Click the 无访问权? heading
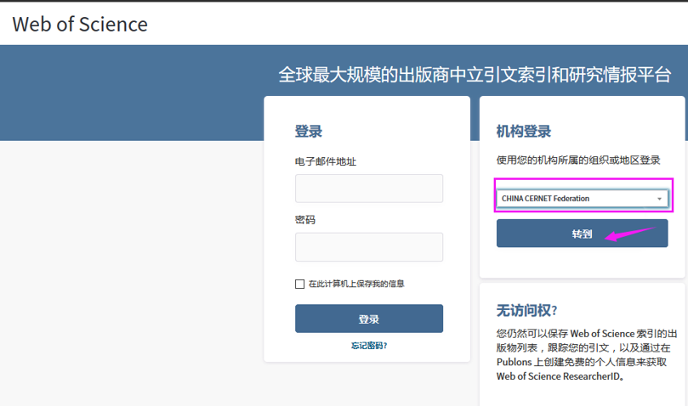 [526, 310]
